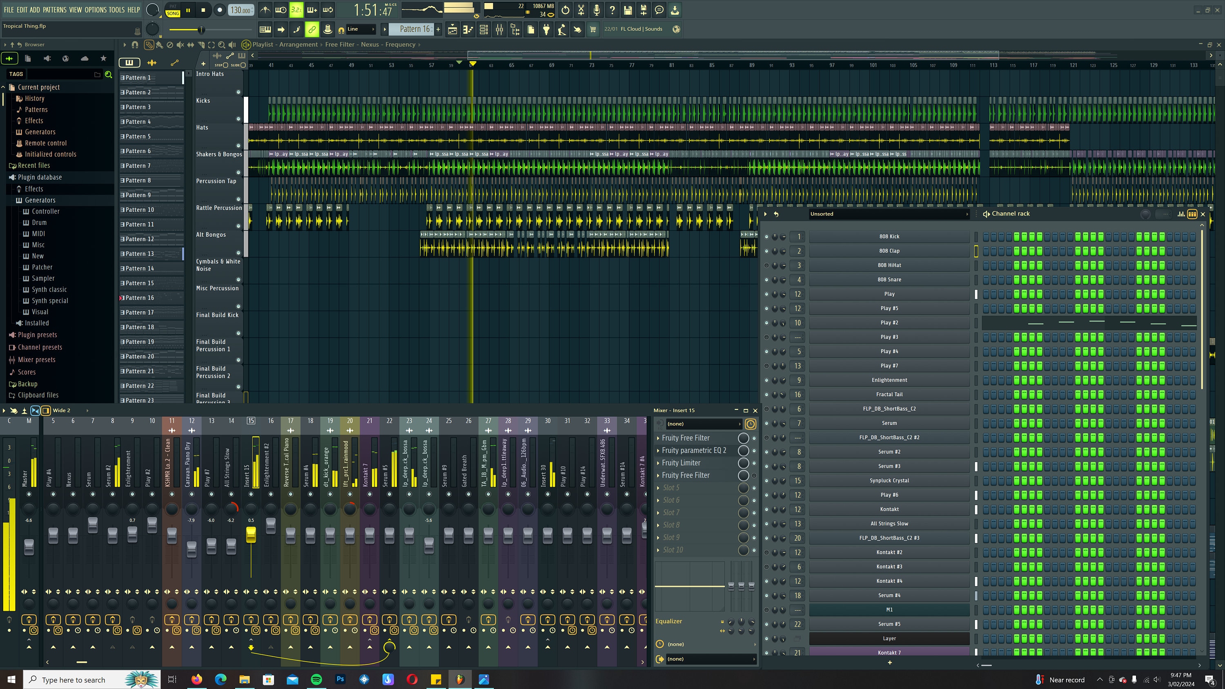Switch from SONG to PAT mode
Screen dimensions: 1225x689
173,6
